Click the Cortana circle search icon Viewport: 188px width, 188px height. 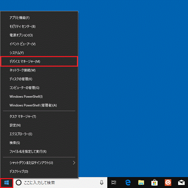(18, 183)
